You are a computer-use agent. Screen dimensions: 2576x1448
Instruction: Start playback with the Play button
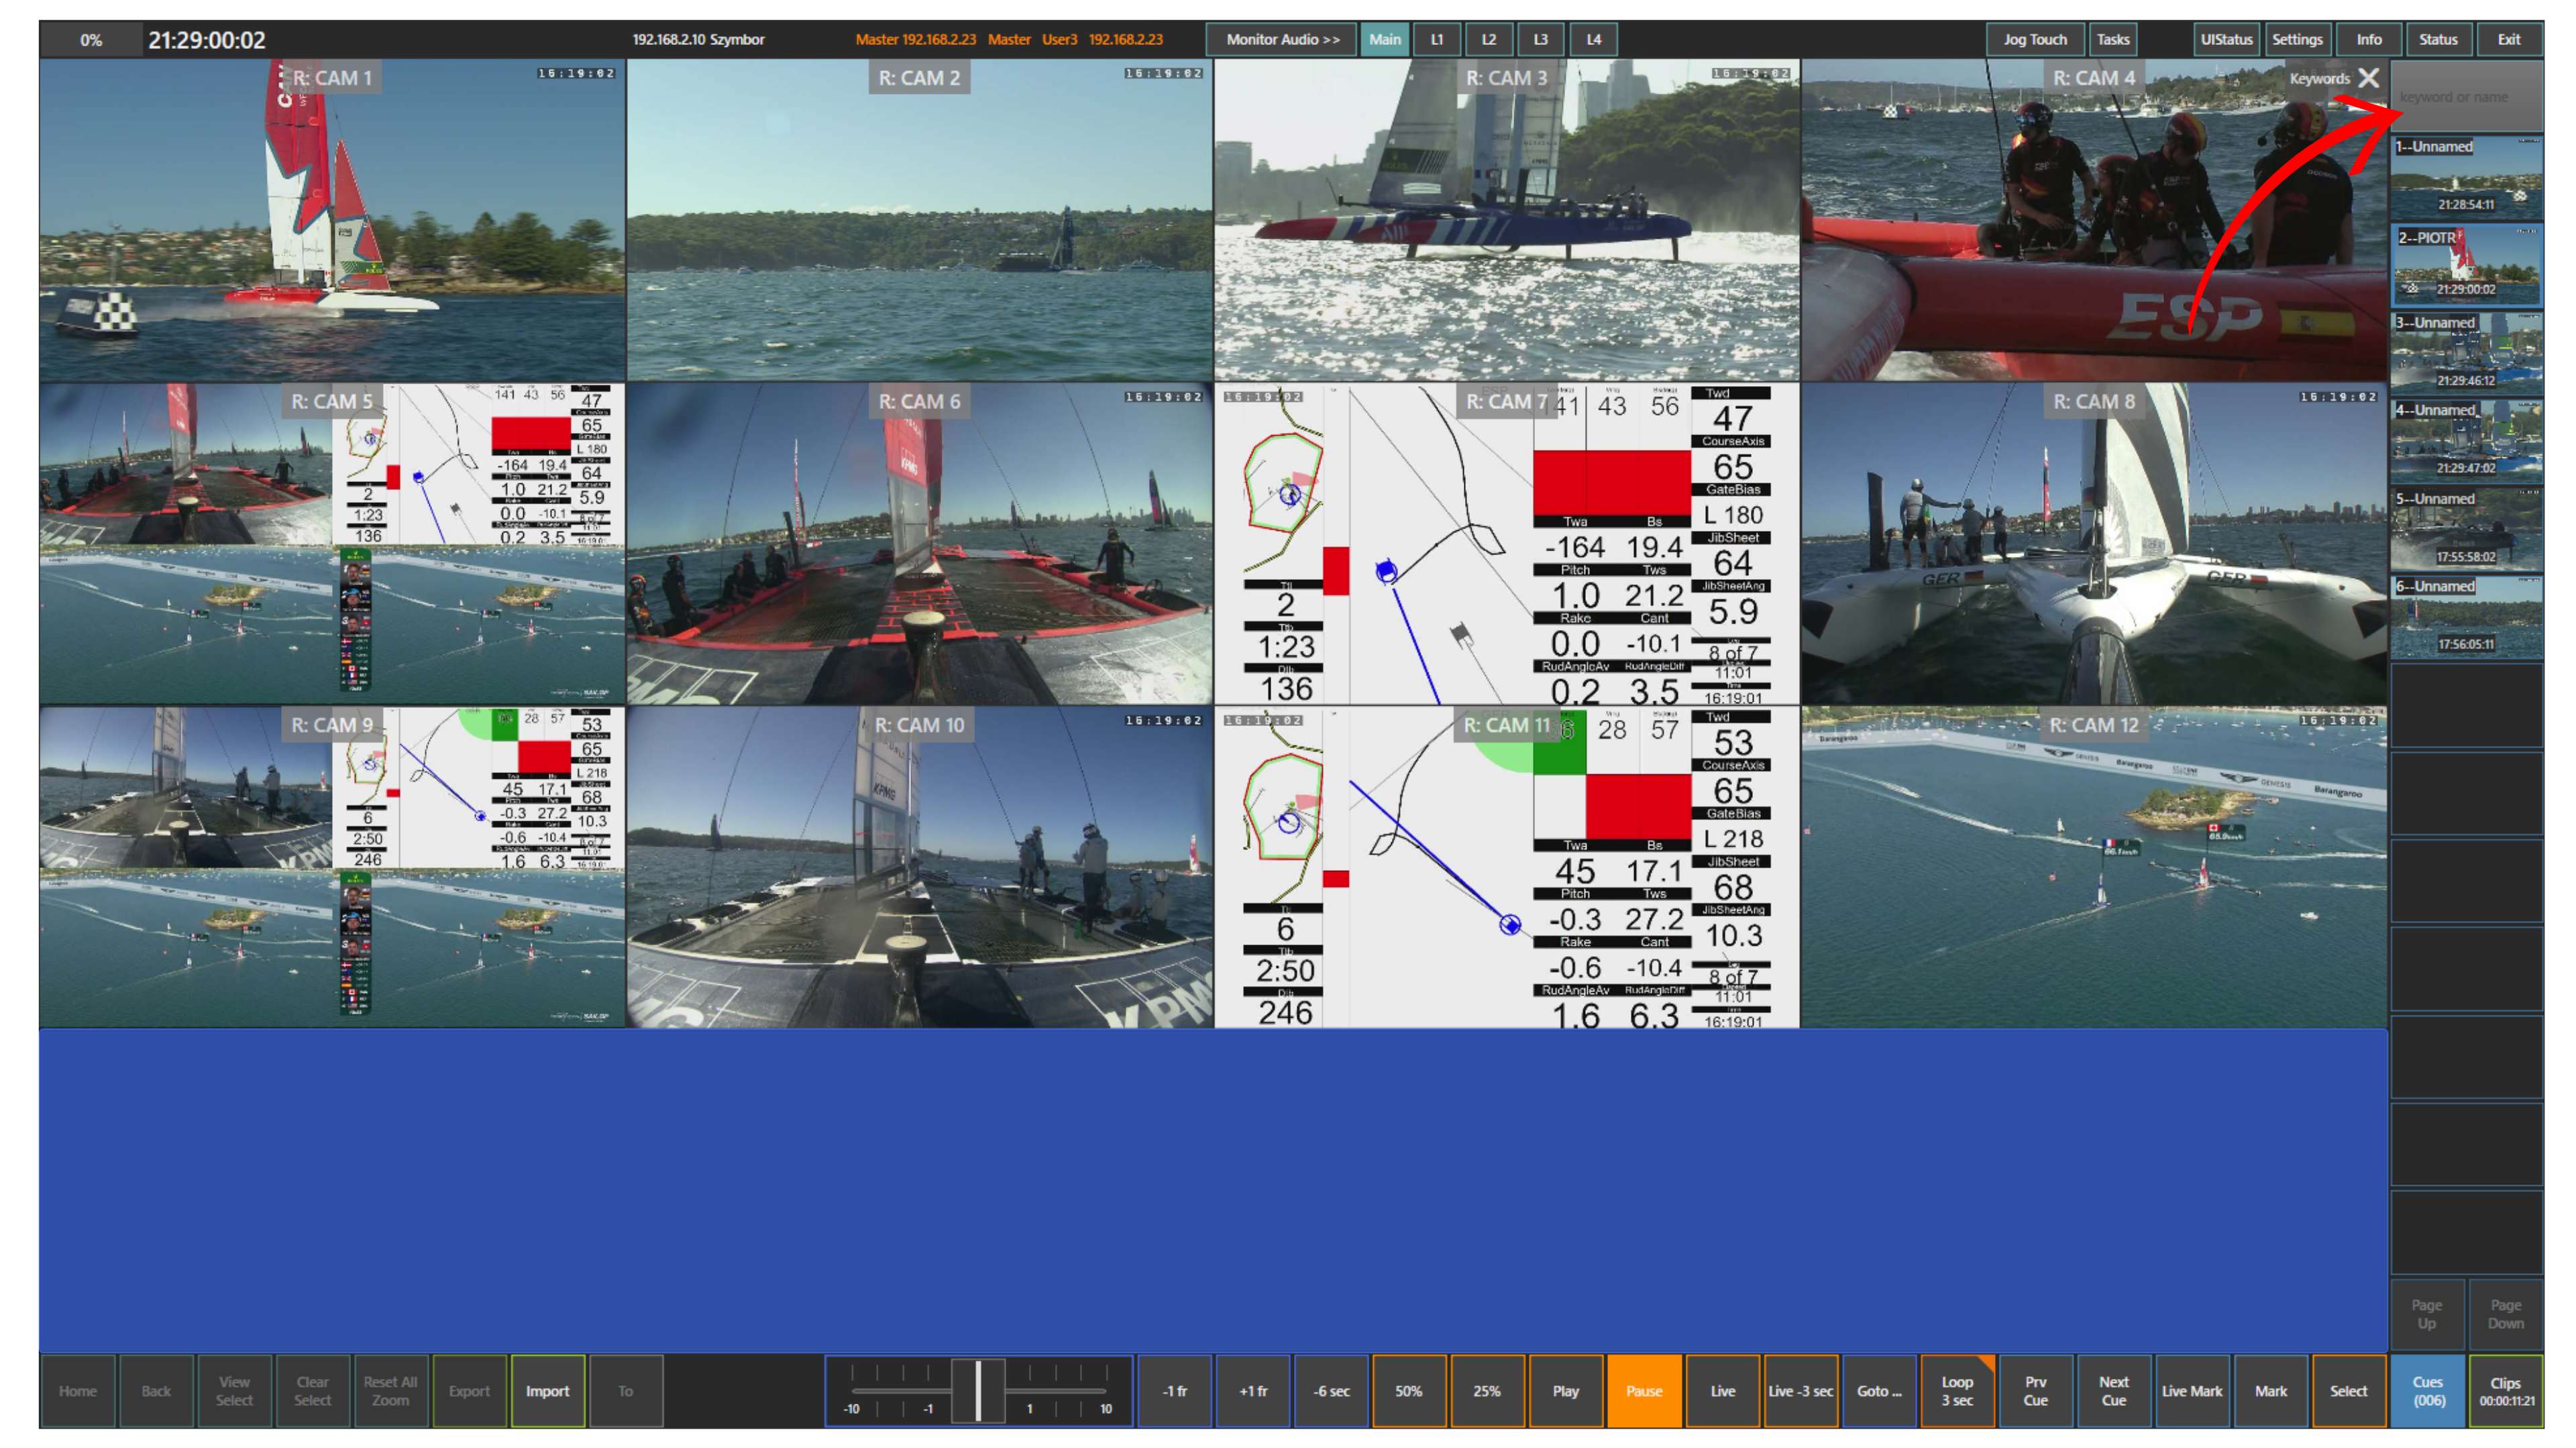pyautogui.click(x=1565, y=1390)
